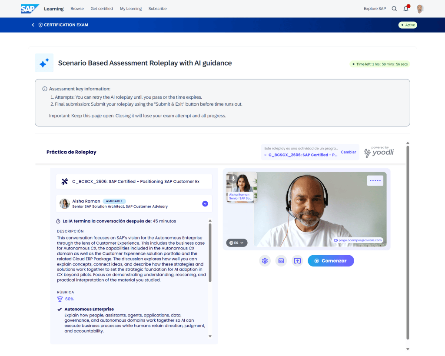Open the Browse menu
The width and height of the screenshot is (445, 356).
77,9
